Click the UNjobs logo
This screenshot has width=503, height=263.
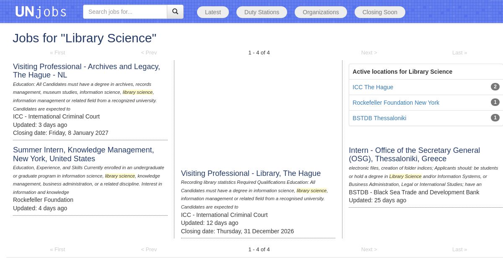tap(41, 12)
